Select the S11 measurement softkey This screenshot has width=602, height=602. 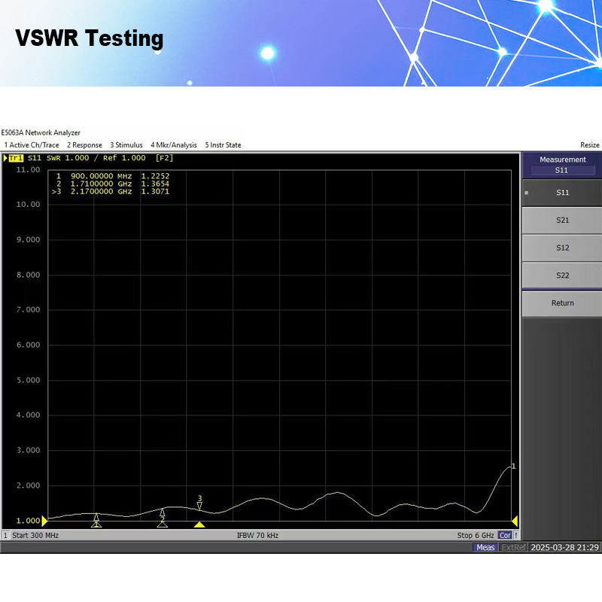tap(562, 193)
